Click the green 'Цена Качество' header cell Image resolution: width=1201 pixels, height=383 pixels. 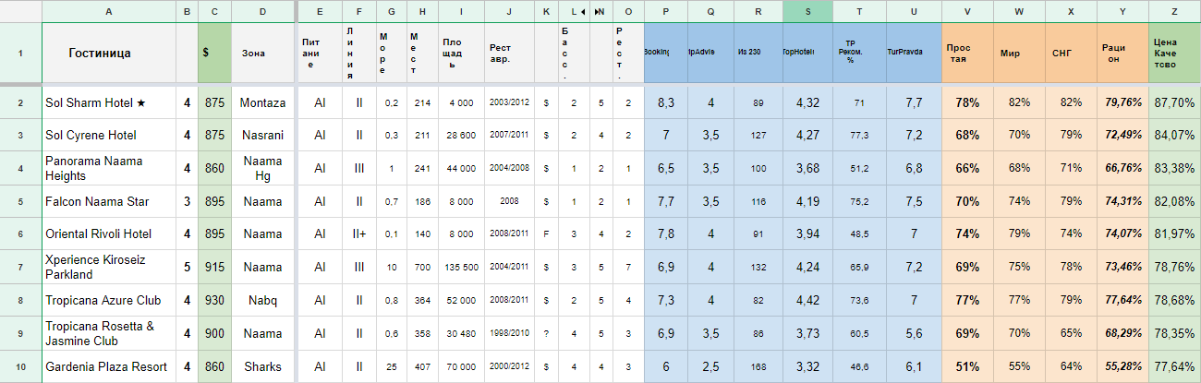(1175, 53)
